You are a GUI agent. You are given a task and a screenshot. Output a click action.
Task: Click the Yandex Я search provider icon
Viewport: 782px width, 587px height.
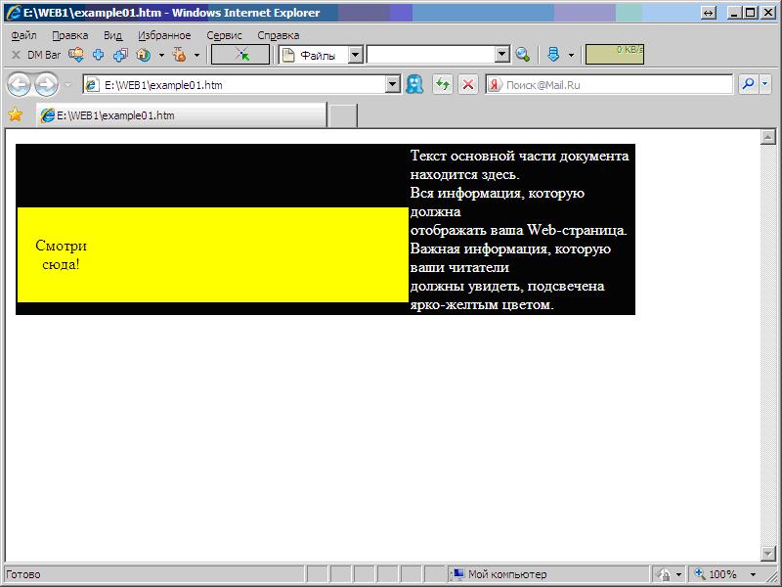pos(495,85)
